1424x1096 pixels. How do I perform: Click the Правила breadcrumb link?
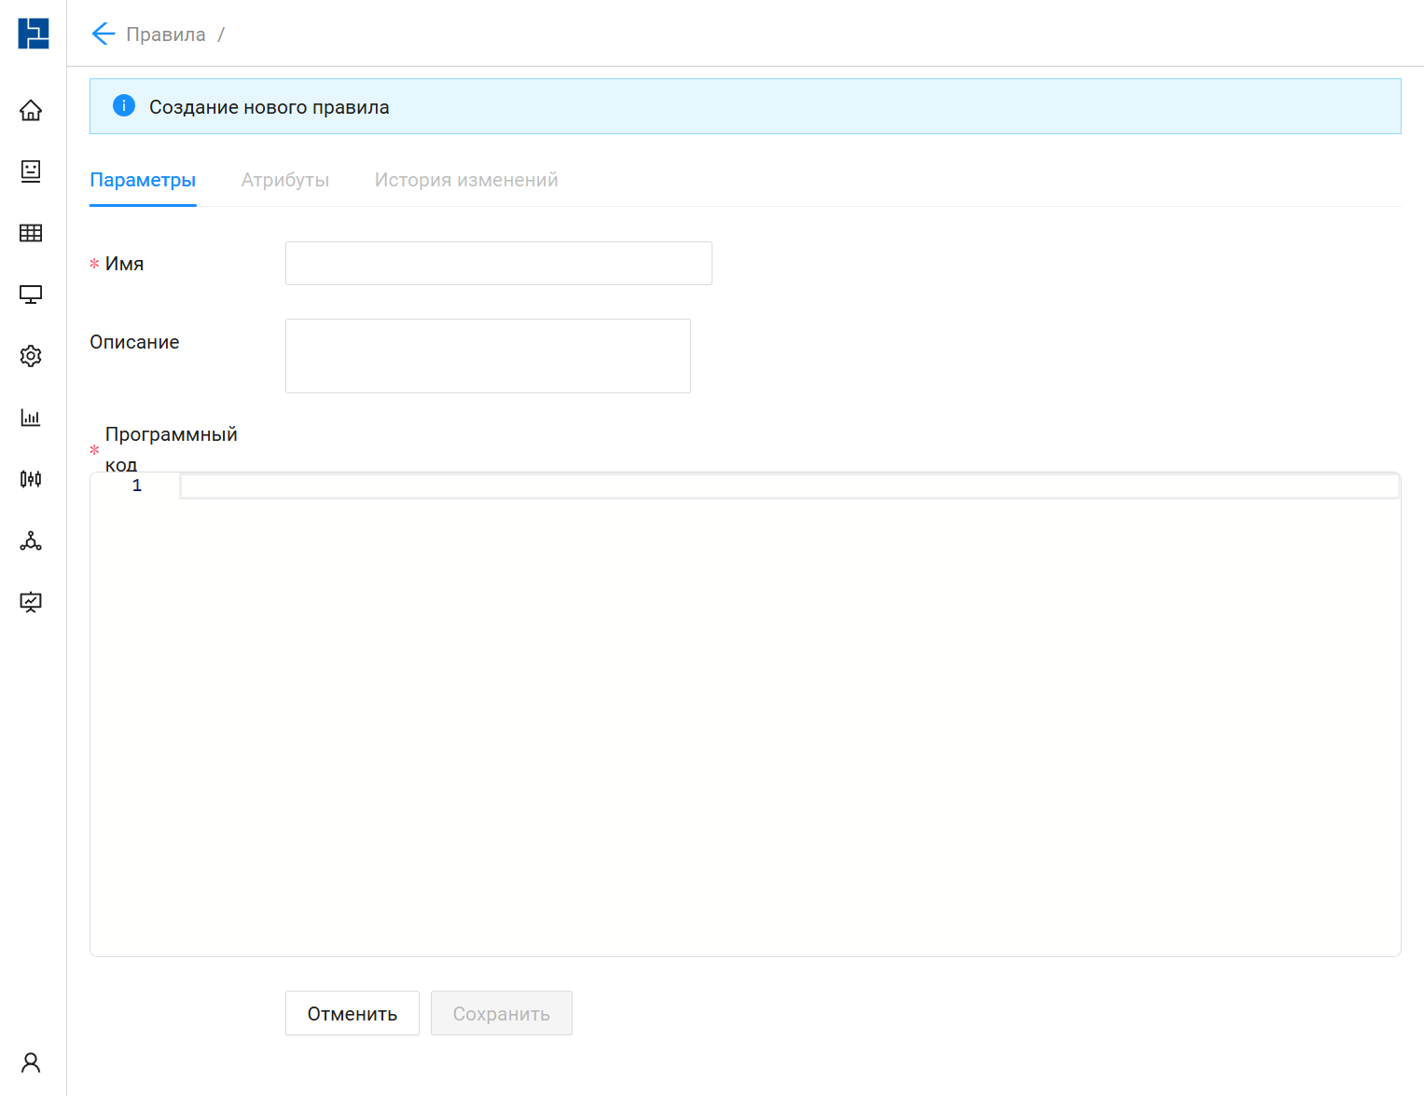point(166,34)
